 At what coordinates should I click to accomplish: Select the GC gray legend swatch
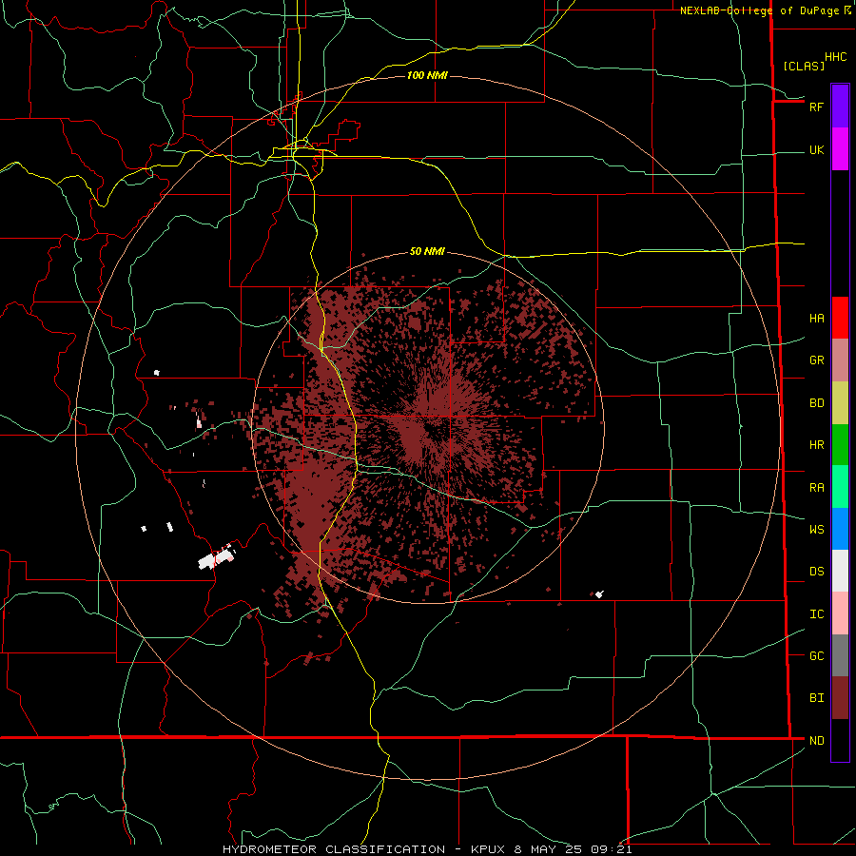[840, 655]
